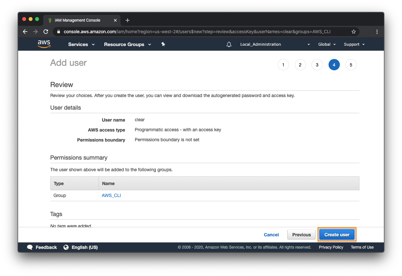Go back with browser back arrow

25,32
